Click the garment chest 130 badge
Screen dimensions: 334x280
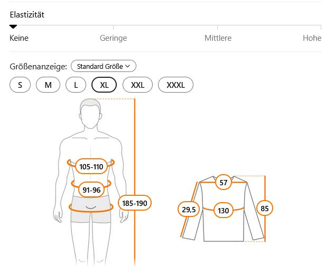point(223,211)
